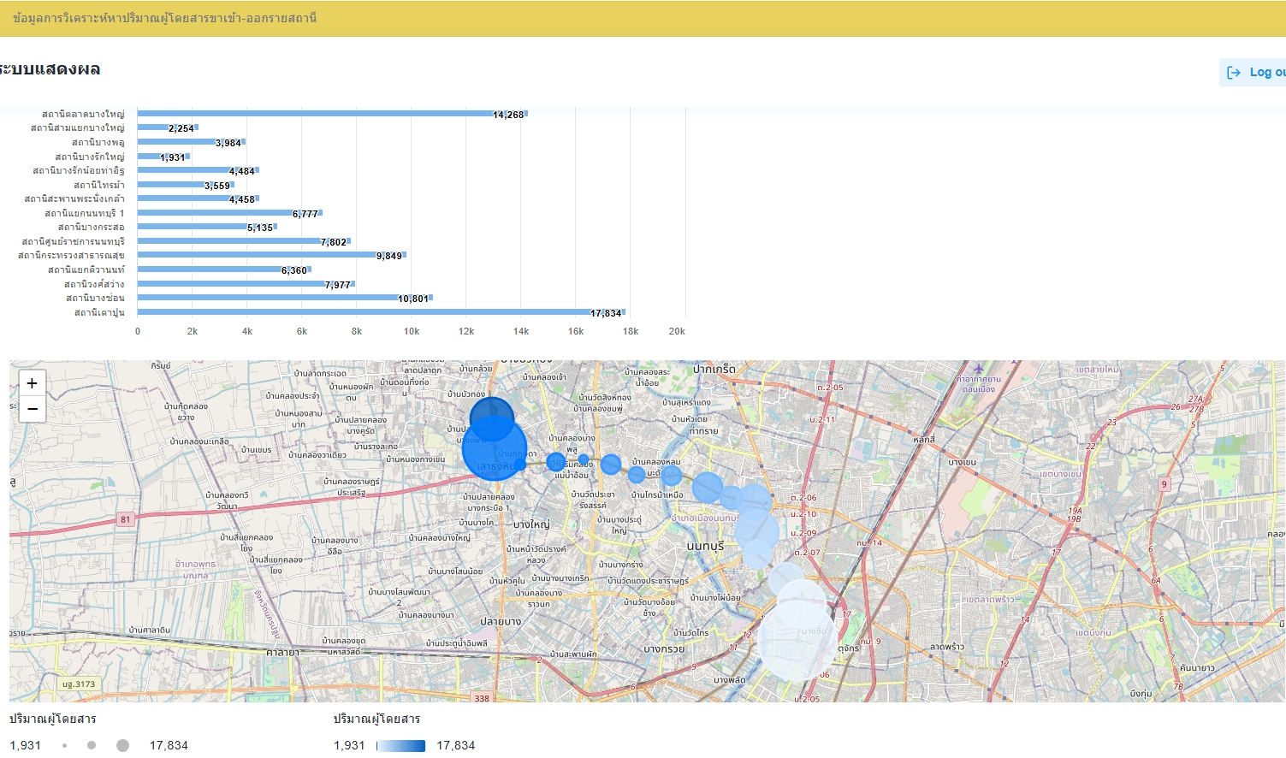Image resolution: width=1286 pixels, height=758 pixels.
Task: Click the สถานีเตาปูน station label
Action: (x=99, y=312)
